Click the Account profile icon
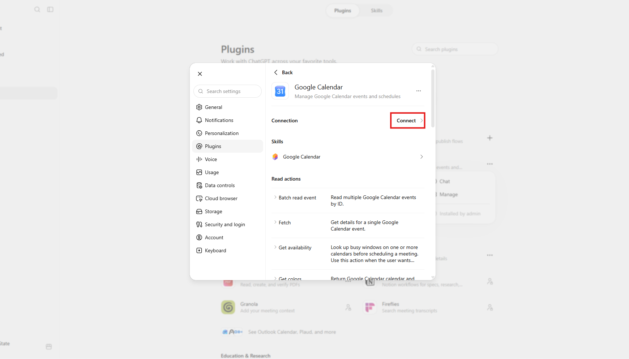 199,237
